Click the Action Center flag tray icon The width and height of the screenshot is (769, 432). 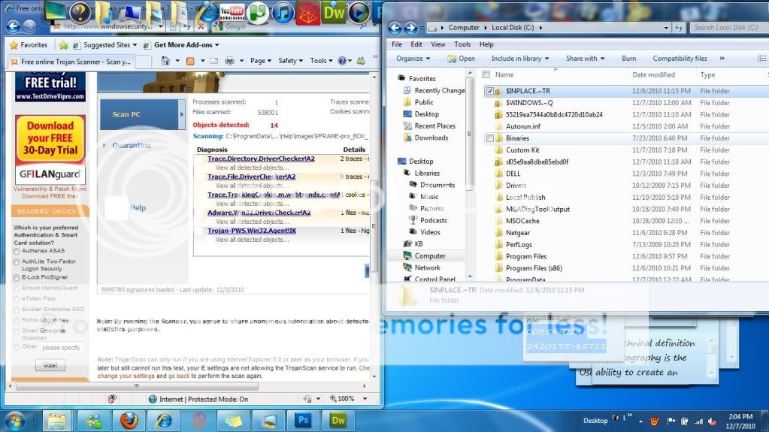coord(671,421)
